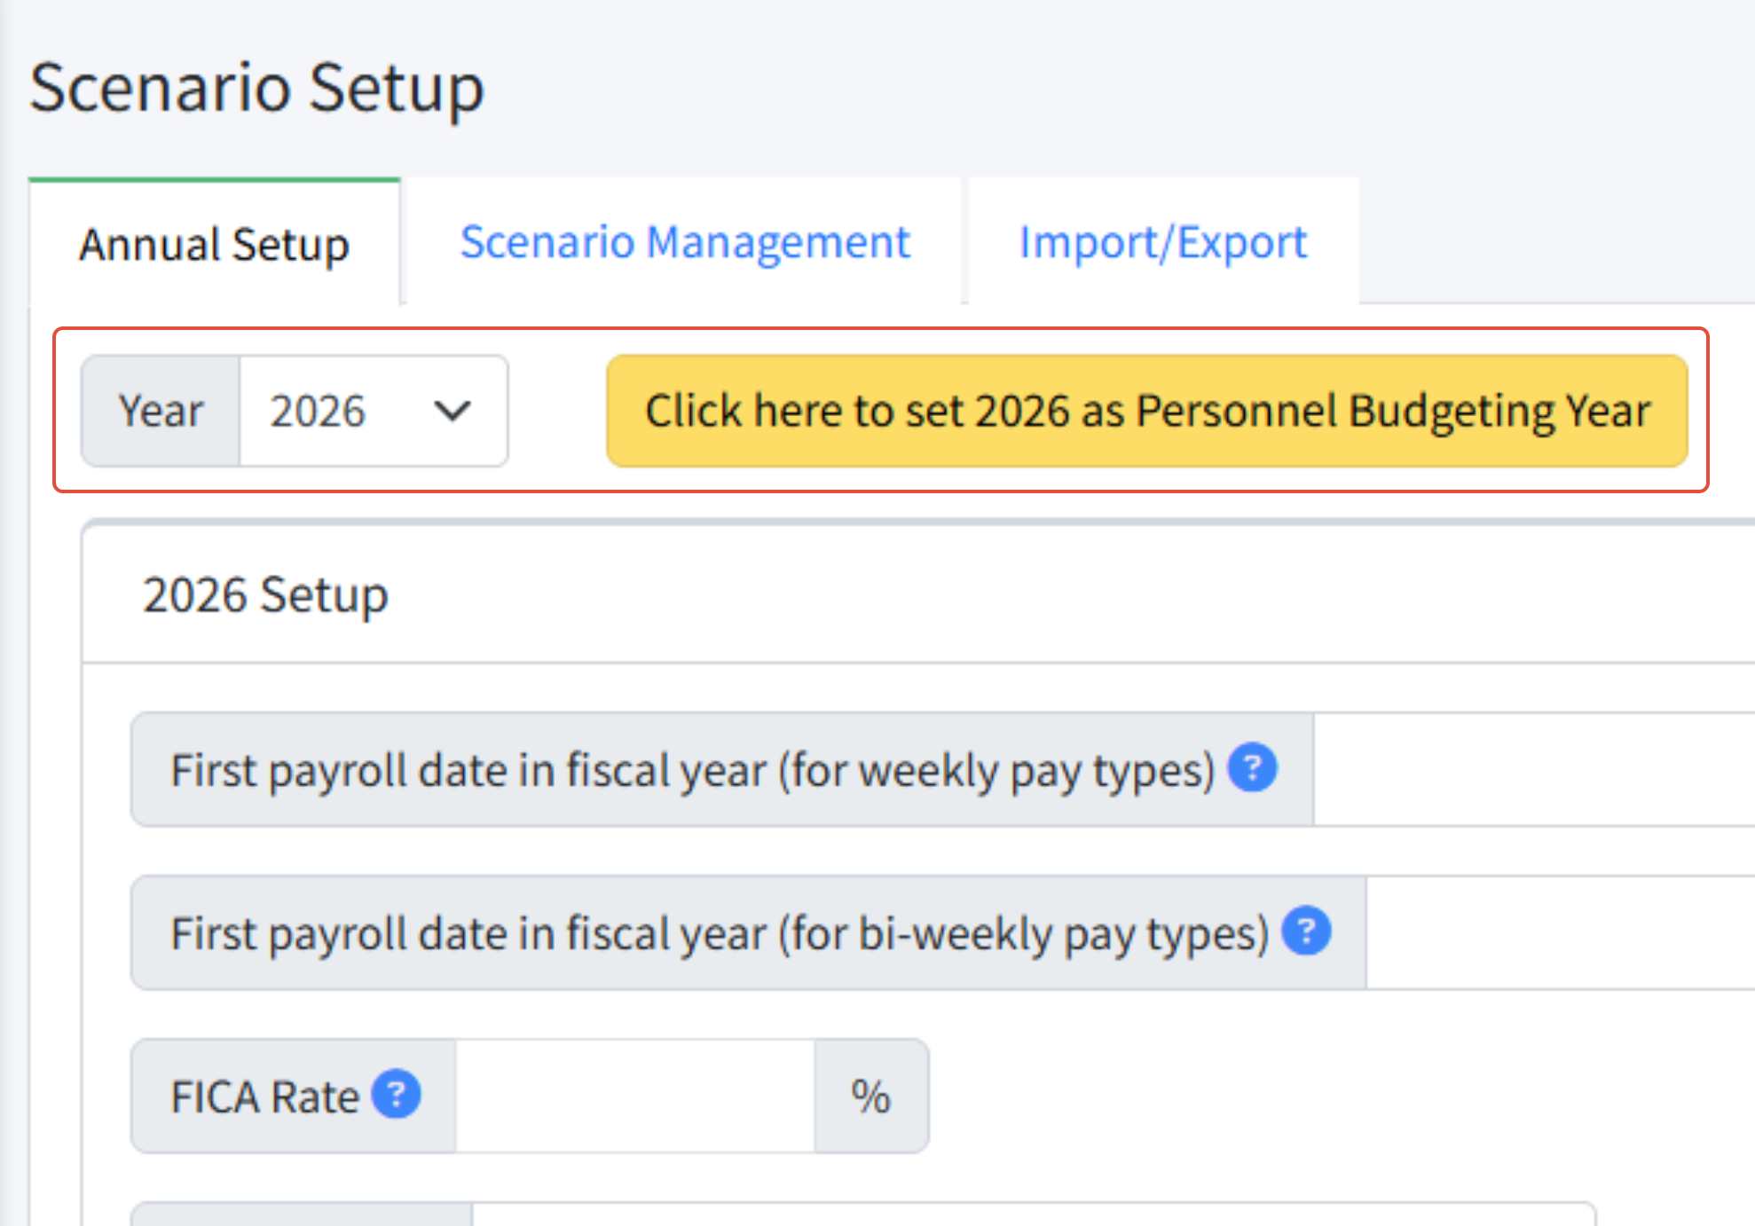Click the FICA Rate label text
This screenshot has height=1226, width=1755.
point(264,1096)
